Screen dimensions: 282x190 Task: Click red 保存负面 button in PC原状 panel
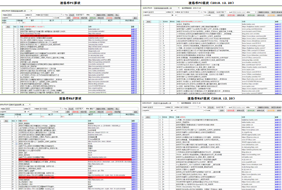point(76,18)
